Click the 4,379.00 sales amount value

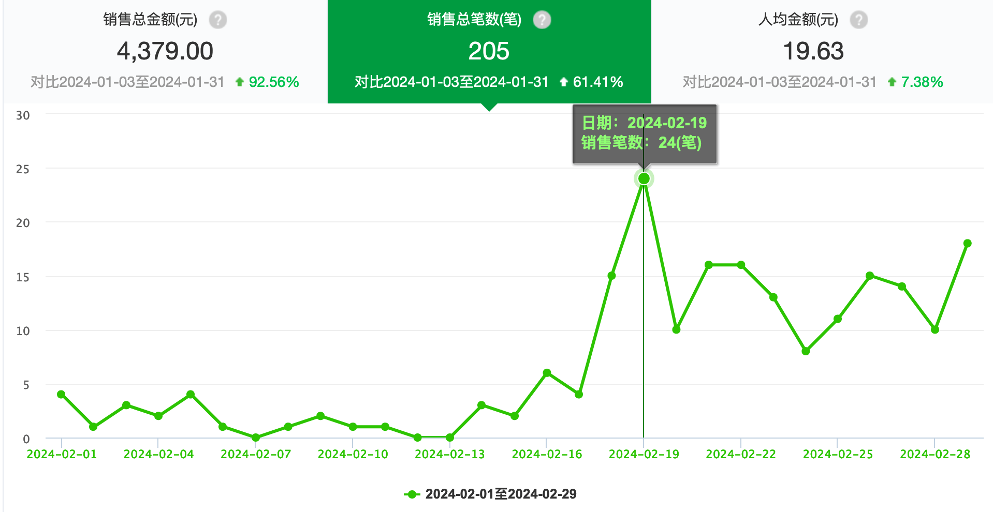(x=165, y=51)
